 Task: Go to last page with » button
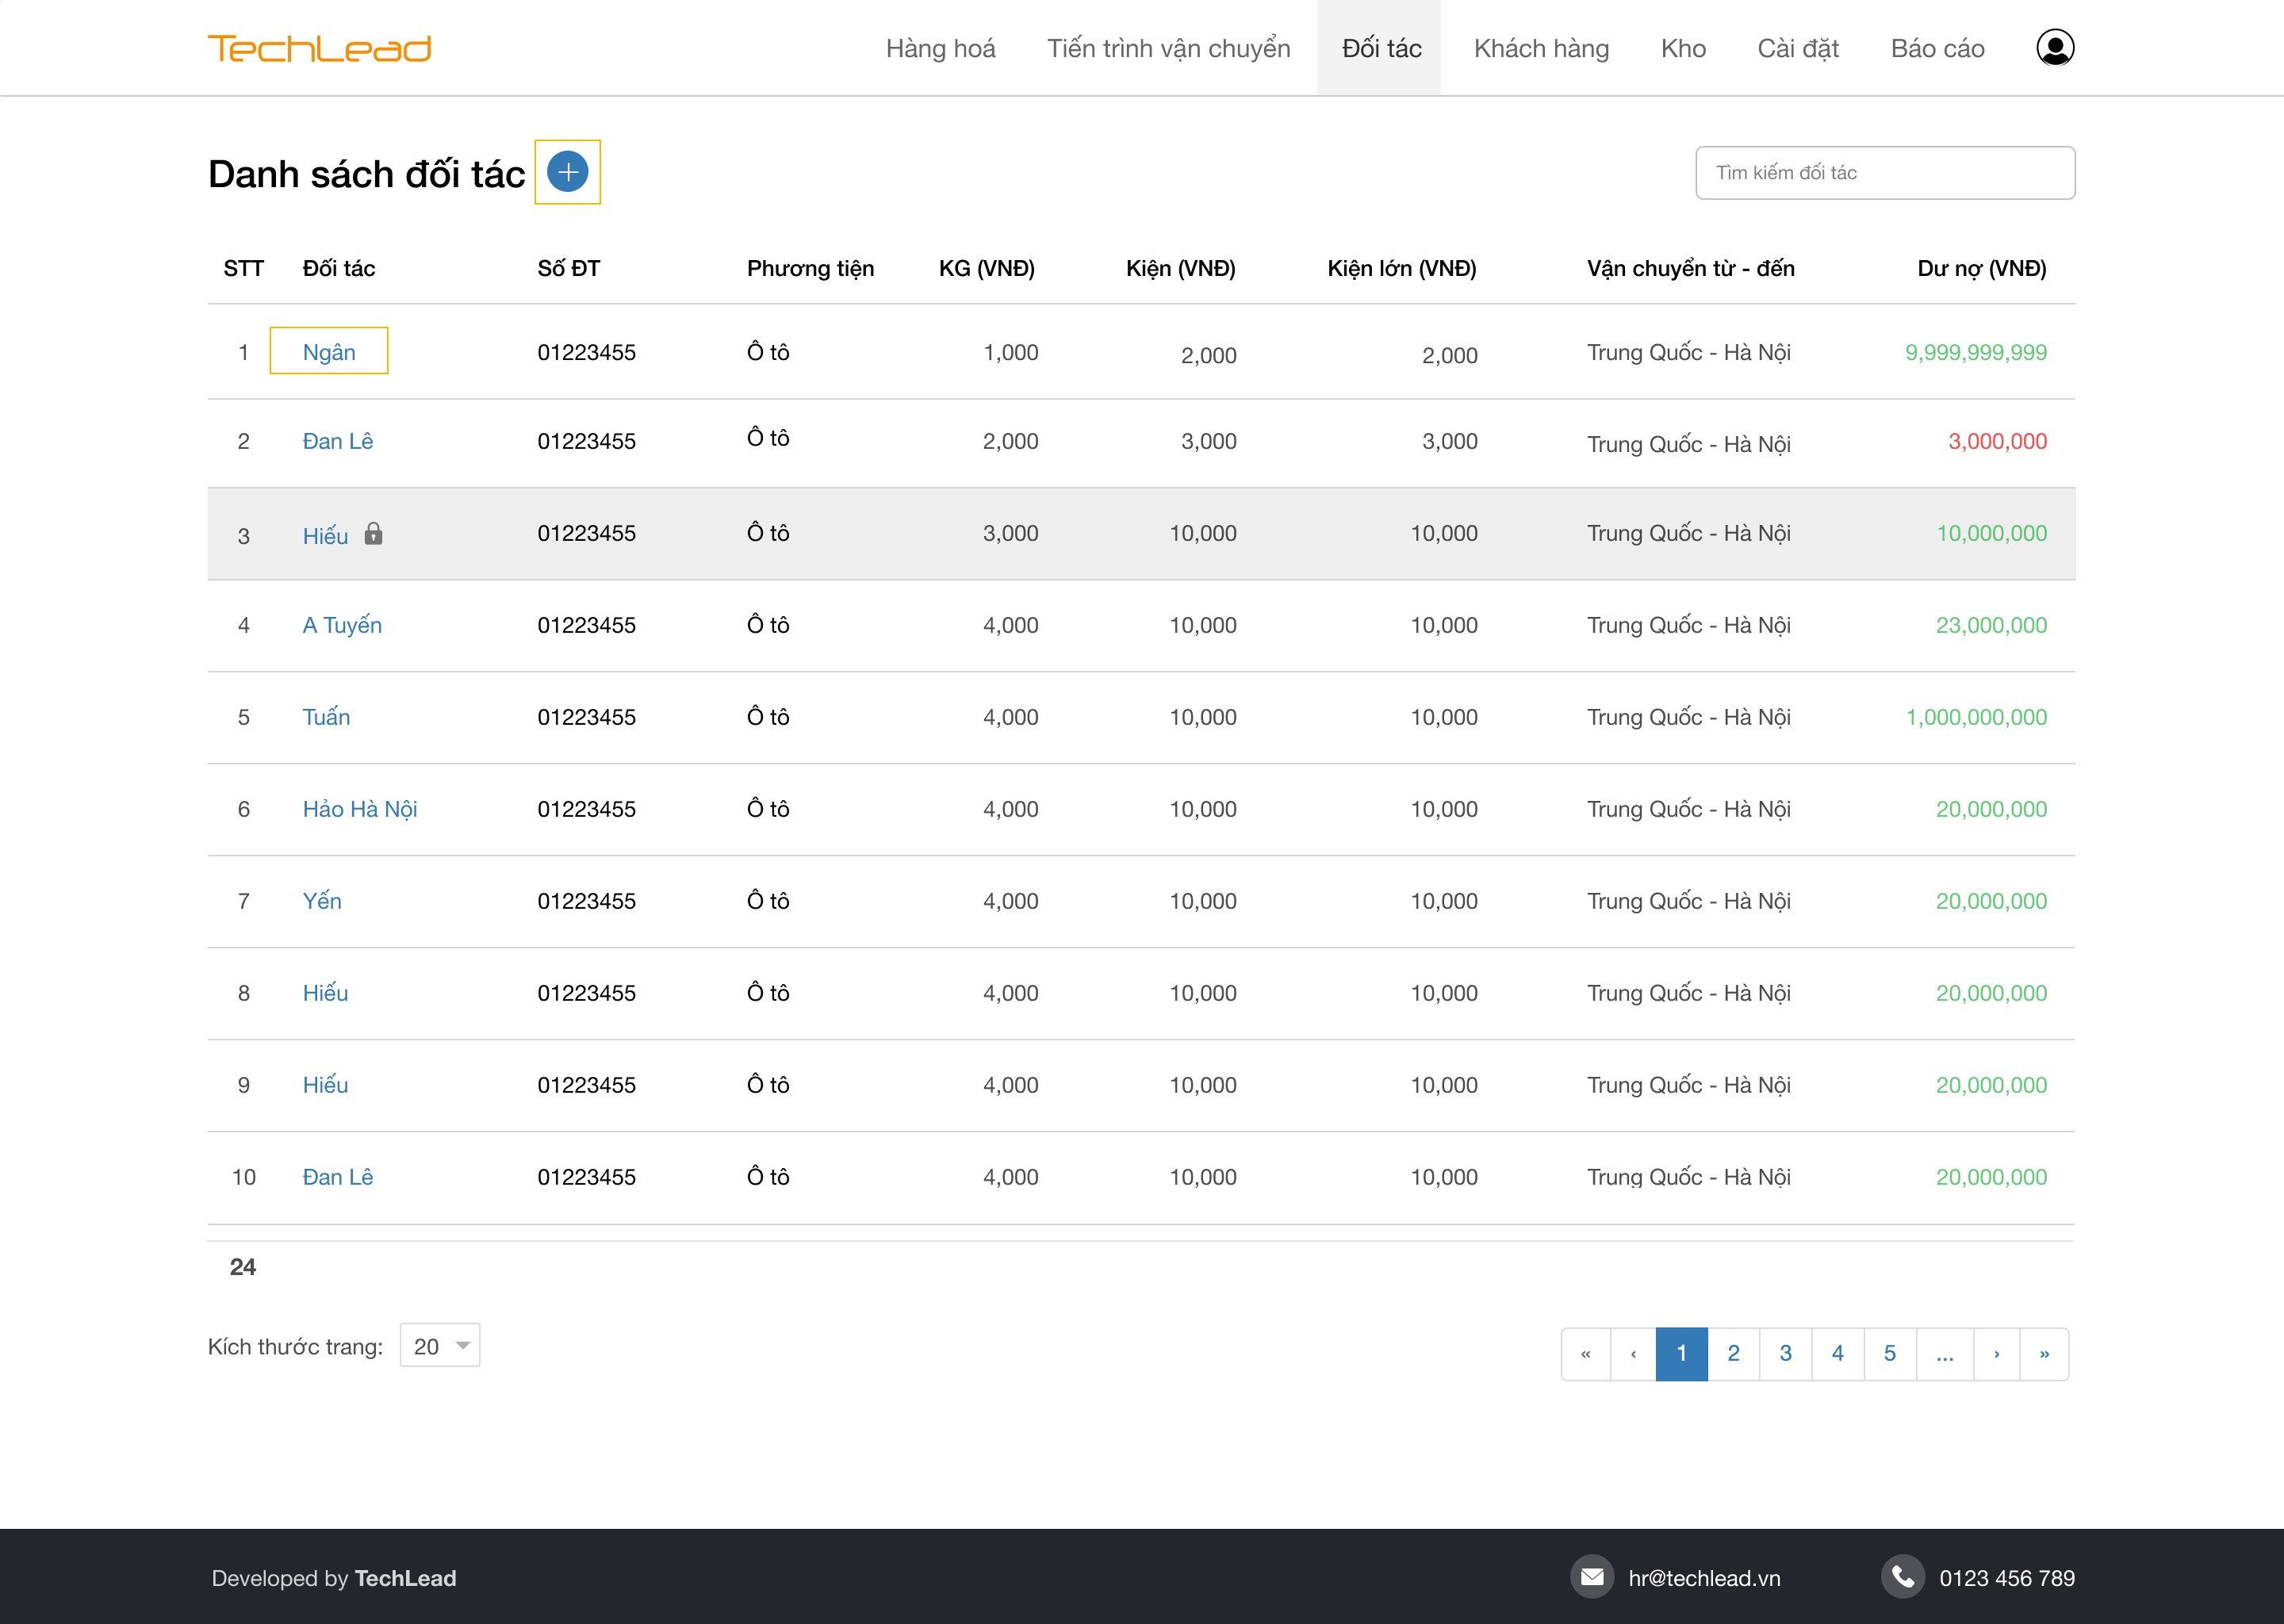[x=2045, y=1354]
